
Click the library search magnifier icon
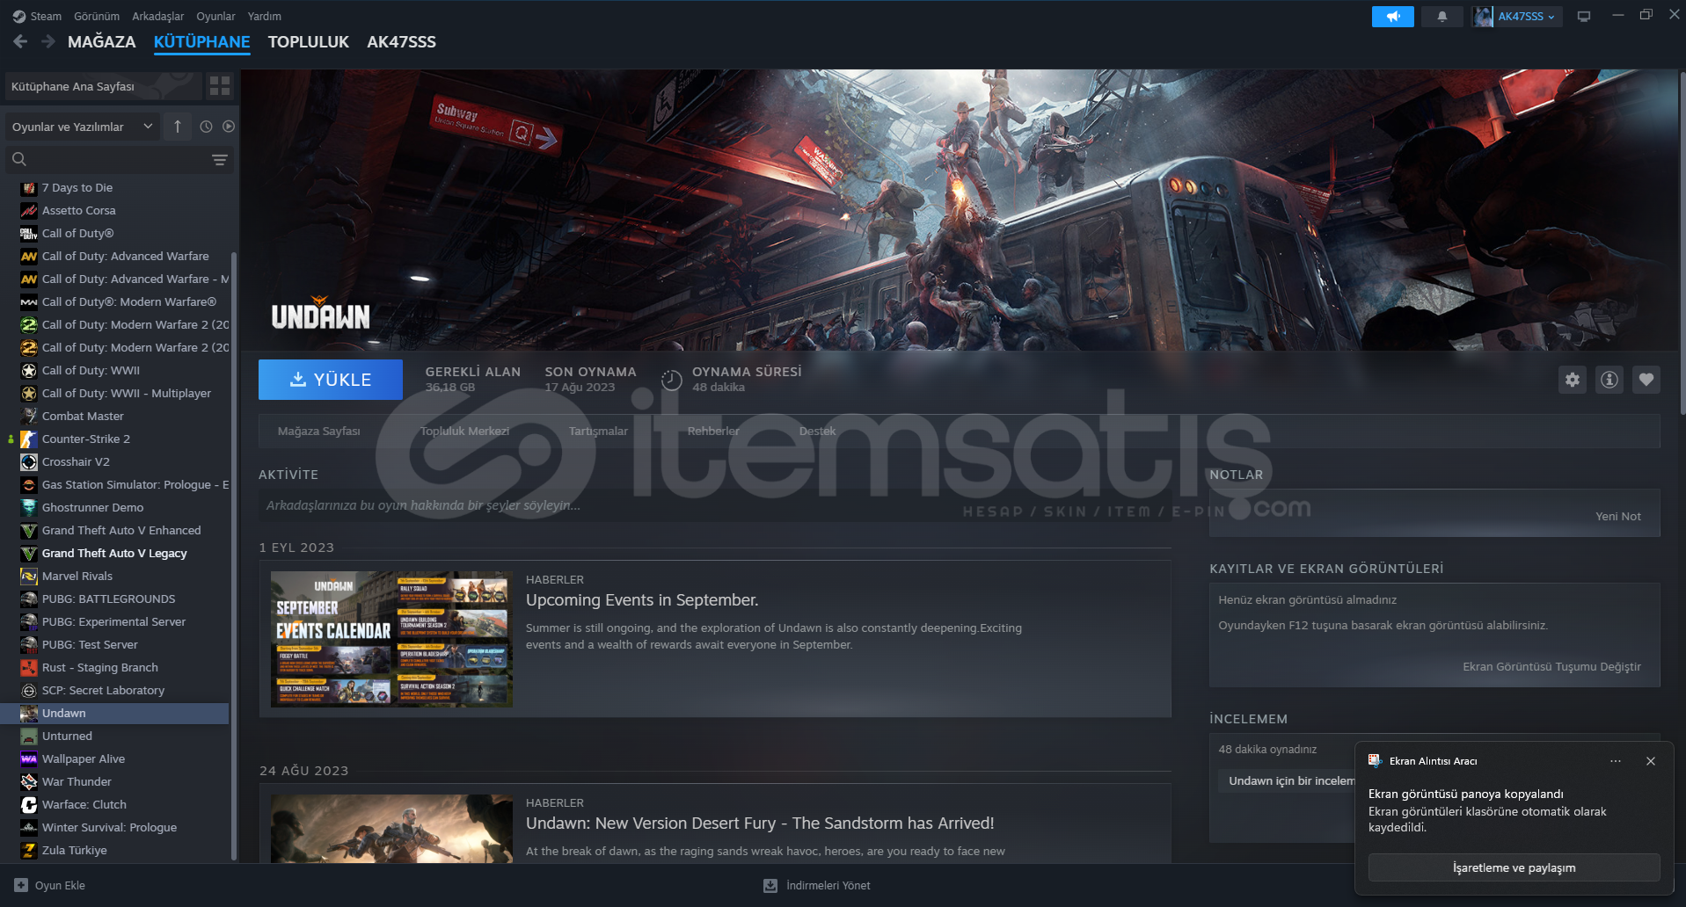[x=19, y=159]
